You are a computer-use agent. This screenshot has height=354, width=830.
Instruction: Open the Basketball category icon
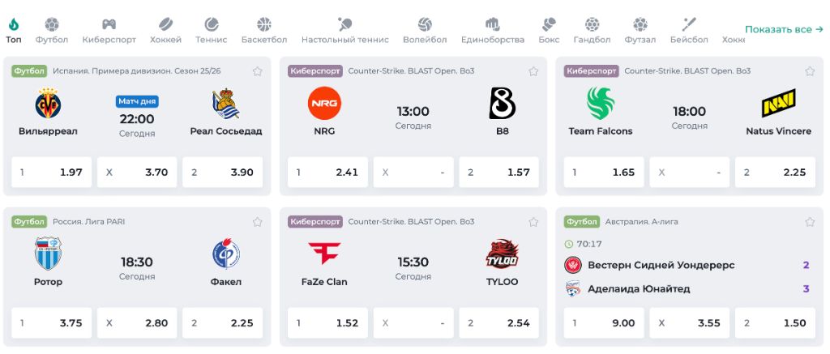click(x=263, y=24)
